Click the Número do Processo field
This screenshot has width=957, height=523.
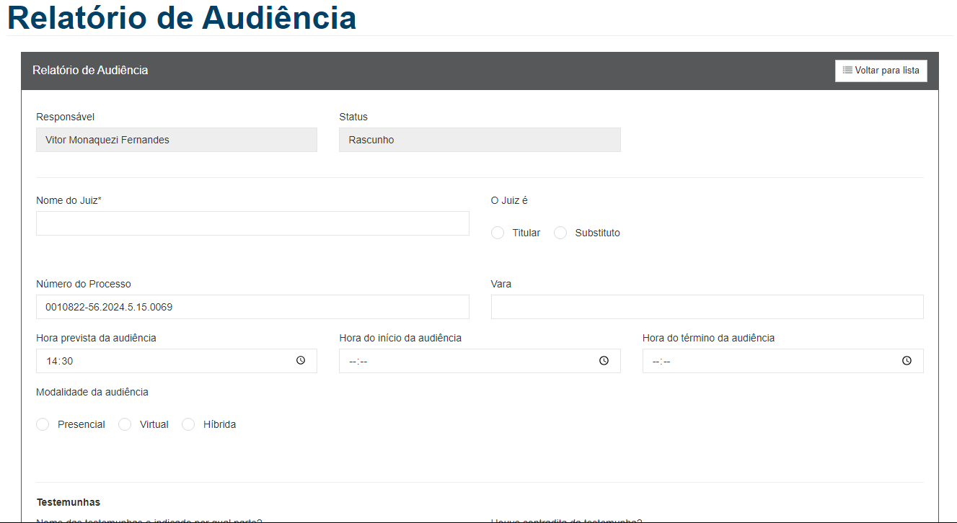pyautogui.click(x=252, y=307)
